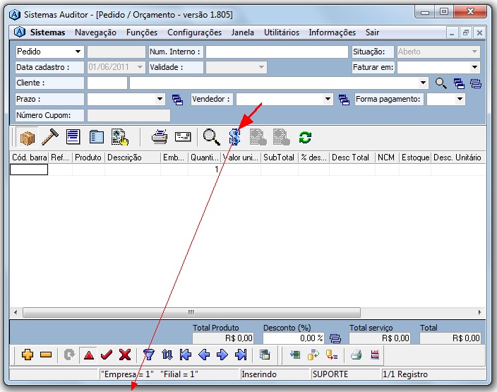Open the Utilitários menu
Viewport: 497px width, 392px height.
(282, 32)
